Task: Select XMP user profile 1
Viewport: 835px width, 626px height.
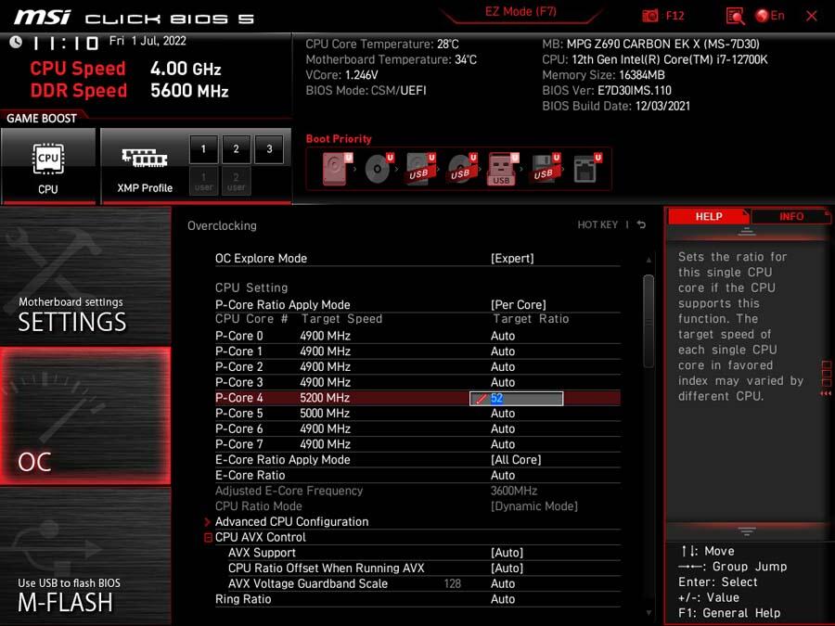Action: click(203, 181)
